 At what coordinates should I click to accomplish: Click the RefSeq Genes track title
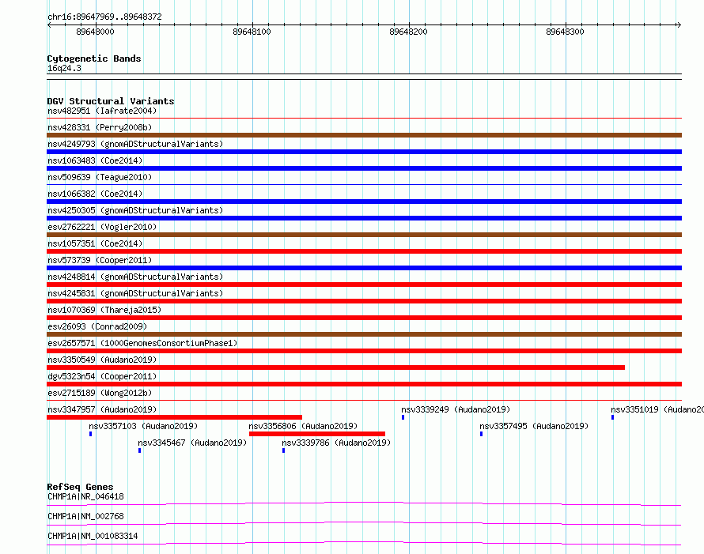(80, 487)
